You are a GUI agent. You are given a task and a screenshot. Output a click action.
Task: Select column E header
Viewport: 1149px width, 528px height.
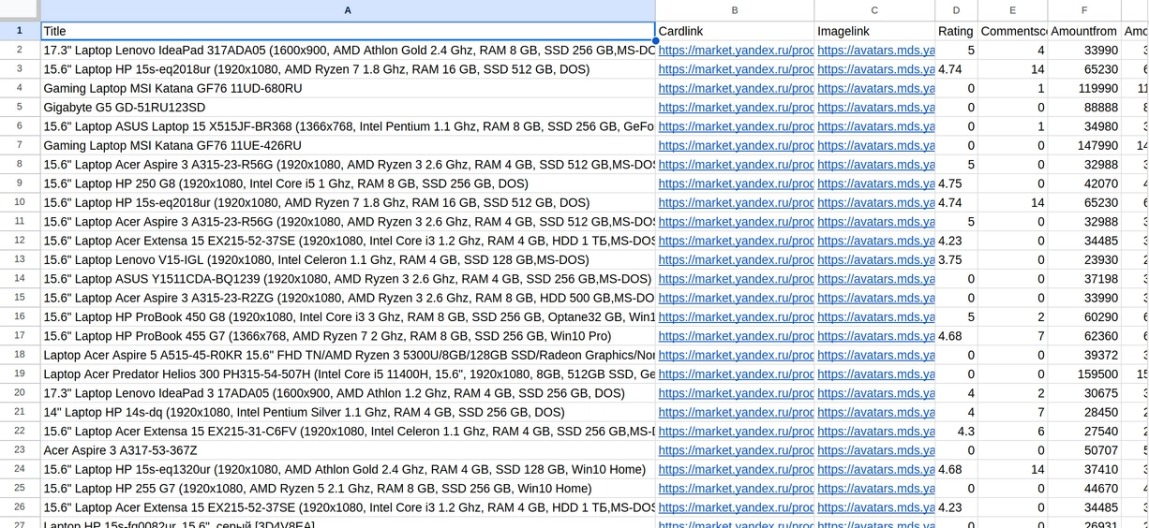[1012, 10]
